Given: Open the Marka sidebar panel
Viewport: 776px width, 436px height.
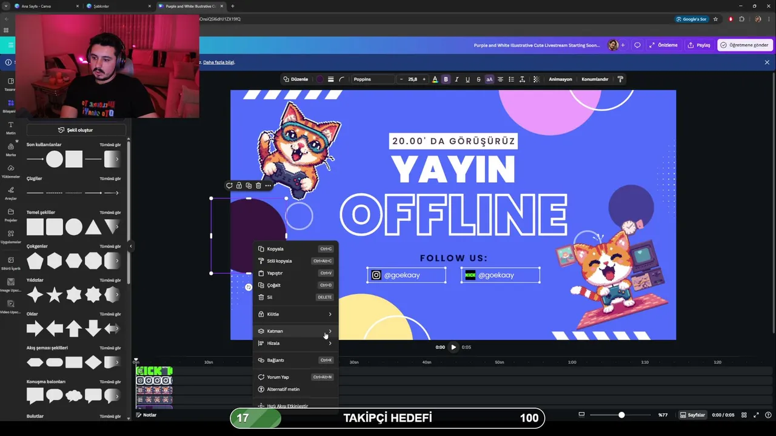Looking at the screenshot, I should tap(10, 150).
